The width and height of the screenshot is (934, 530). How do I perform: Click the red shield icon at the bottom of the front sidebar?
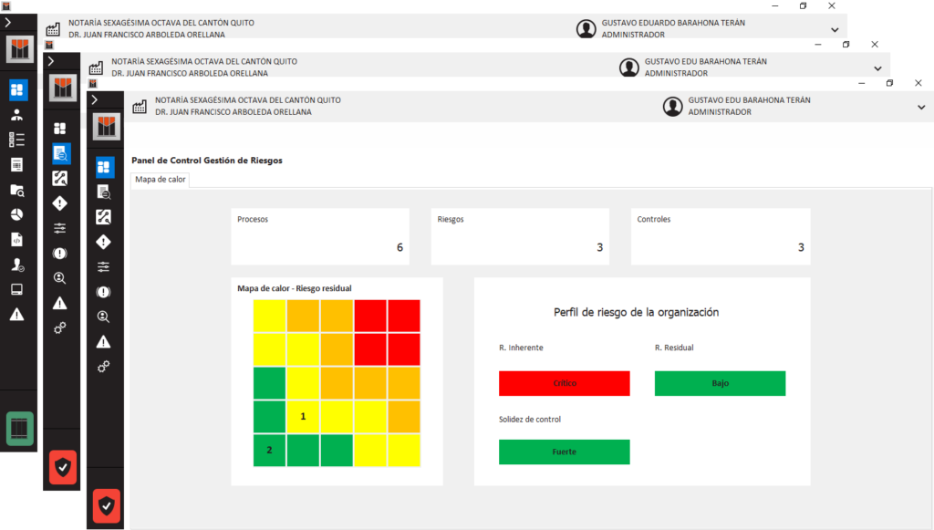pos(107,504)
